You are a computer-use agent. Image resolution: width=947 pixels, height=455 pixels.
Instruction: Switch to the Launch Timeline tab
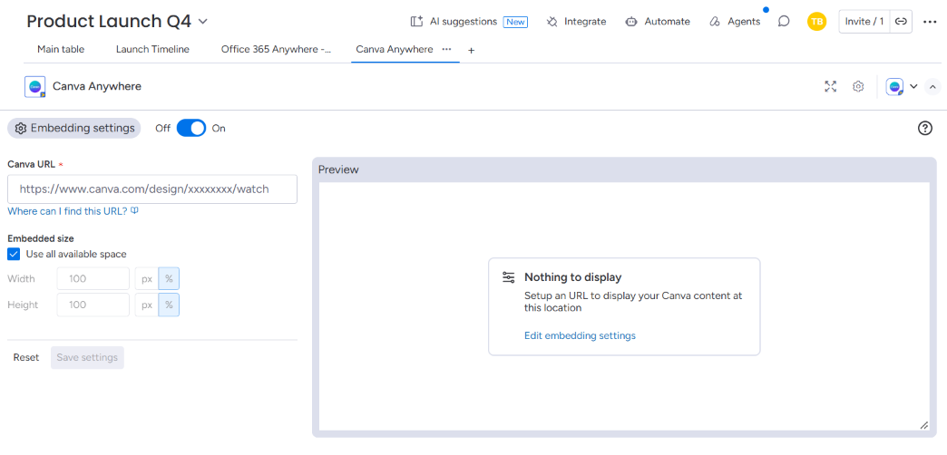click(152, 50)
